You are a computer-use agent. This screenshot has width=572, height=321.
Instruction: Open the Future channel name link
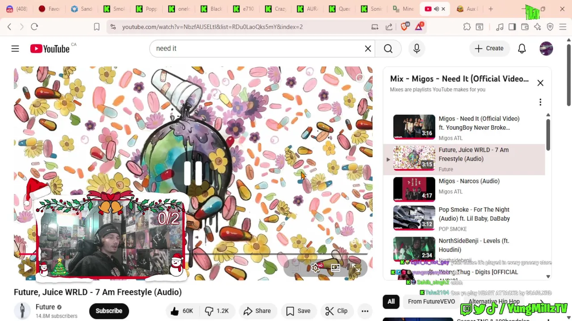tap(45, 307)
